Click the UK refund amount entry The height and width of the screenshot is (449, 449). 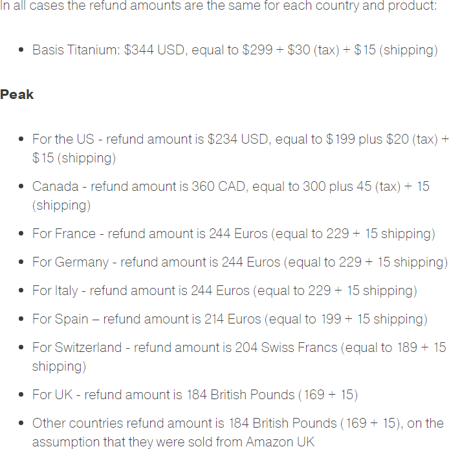(x=195, y=395)
